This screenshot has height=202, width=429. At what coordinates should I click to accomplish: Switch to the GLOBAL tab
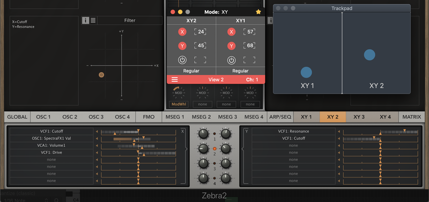[17, 117]
